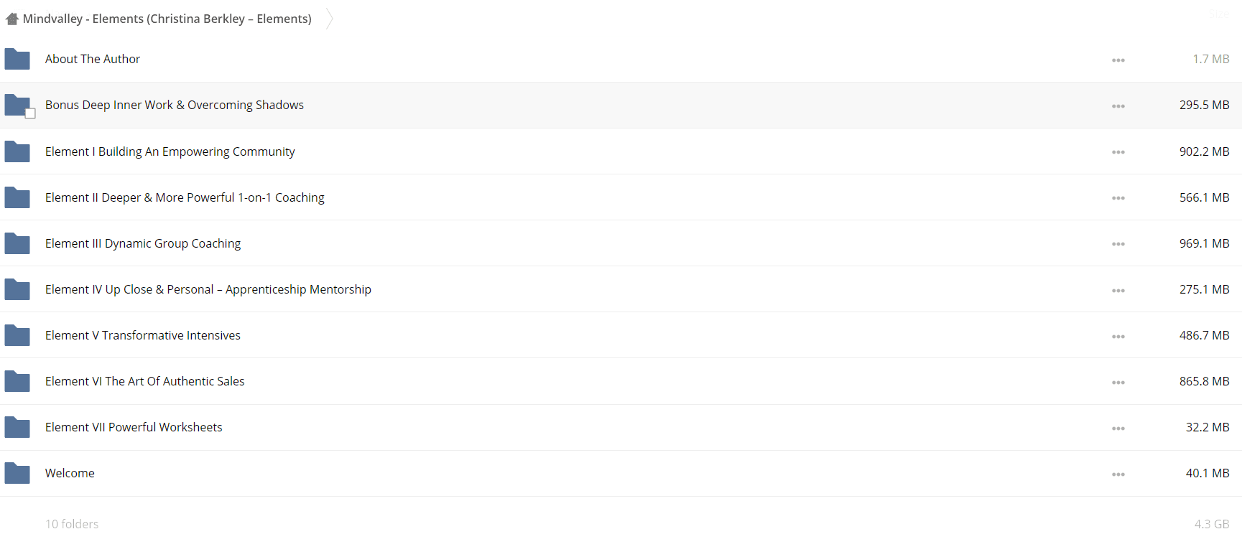Screen dimensions: 1242x557
Task: Click folder icon for Element II Deeper Coaching
Action: coord(17,197)
